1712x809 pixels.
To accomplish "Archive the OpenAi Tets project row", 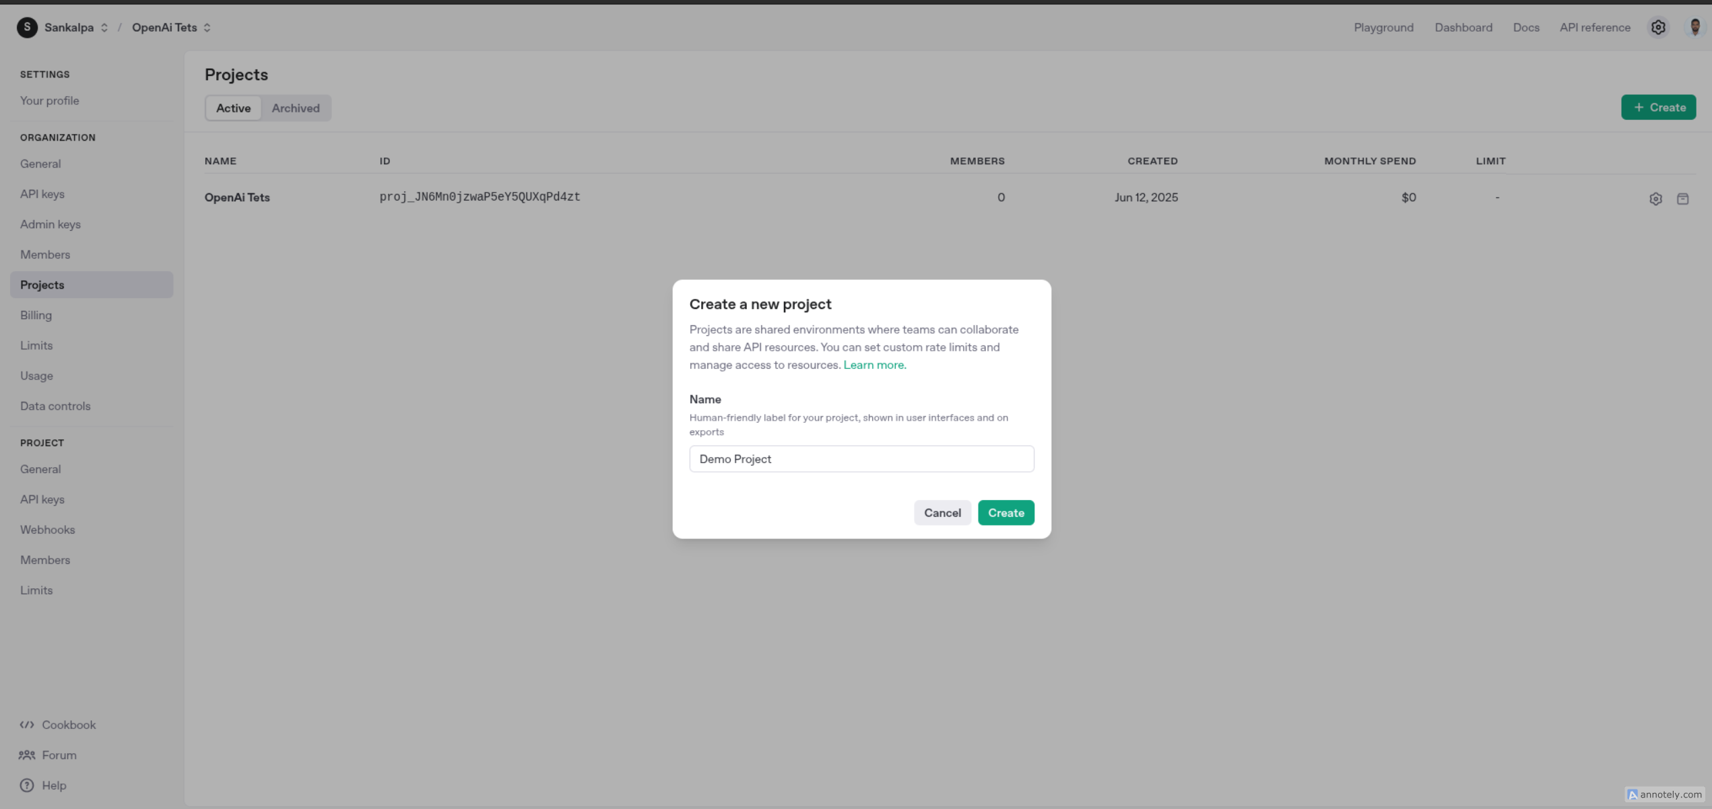I will click(1682, 199).
